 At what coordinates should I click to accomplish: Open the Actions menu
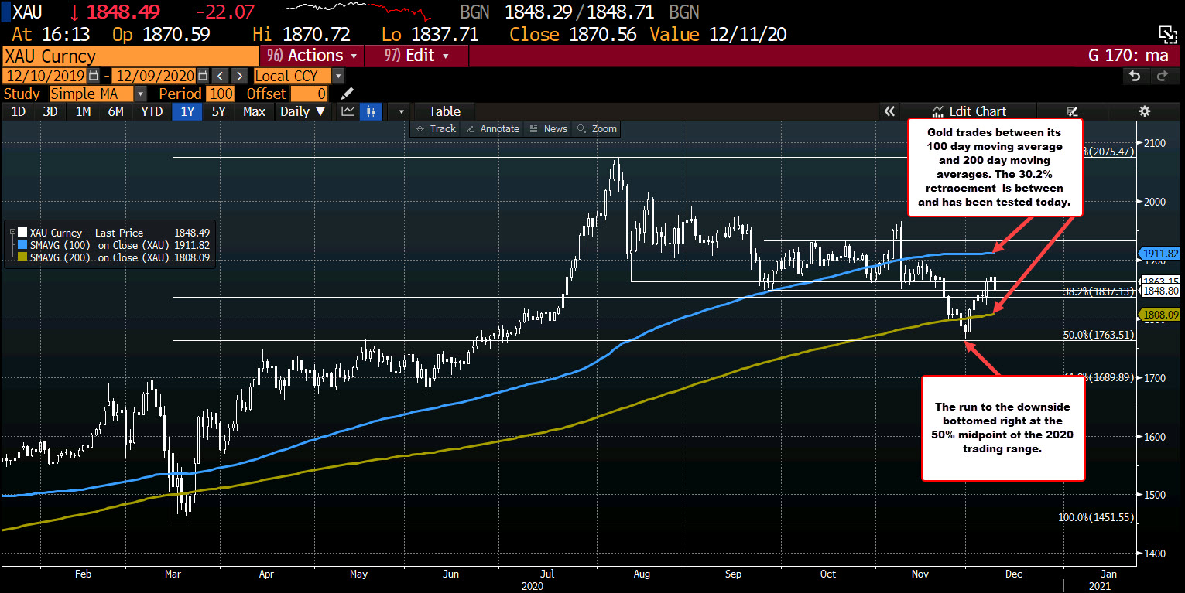click(x=312, y=56)
